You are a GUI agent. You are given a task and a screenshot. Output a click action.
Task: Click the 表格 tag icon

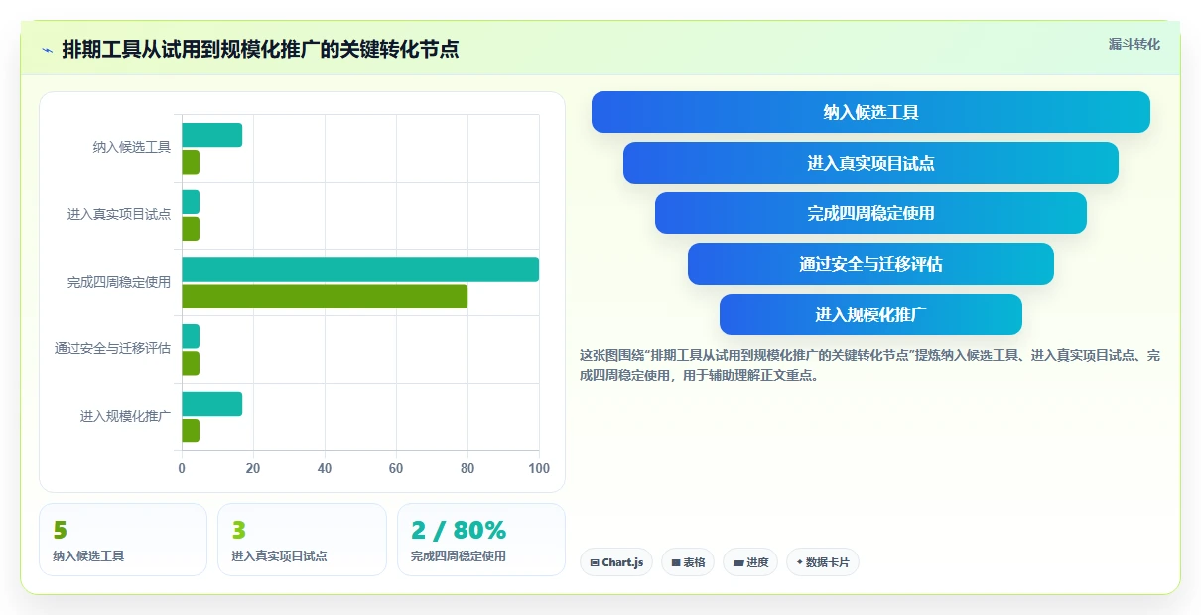pyautogui.click(x=676, y=562)
